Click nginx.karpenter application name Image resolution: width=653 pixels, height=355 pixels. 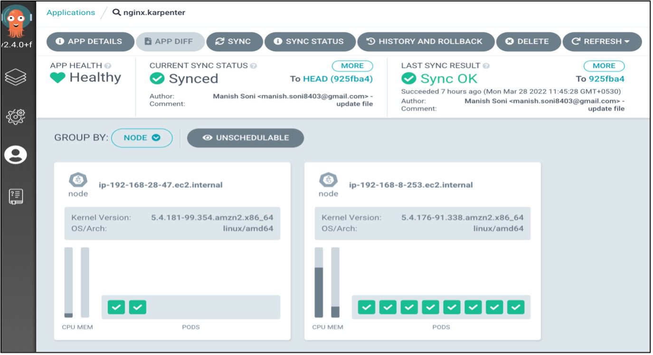(x=154, y=12)
